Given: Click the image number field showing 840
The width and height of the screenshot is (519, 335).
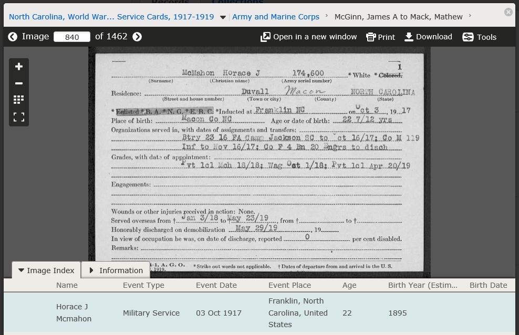Looking at the screenshot, I should pos(72,37).
